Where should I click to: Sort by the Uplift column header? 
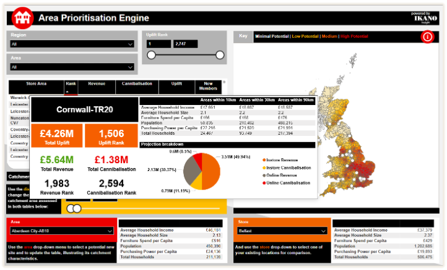point(176,86)
